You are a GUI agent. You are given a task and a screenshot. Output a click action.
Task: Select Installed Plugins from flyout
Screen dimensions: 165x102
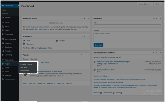click(26, 64)
